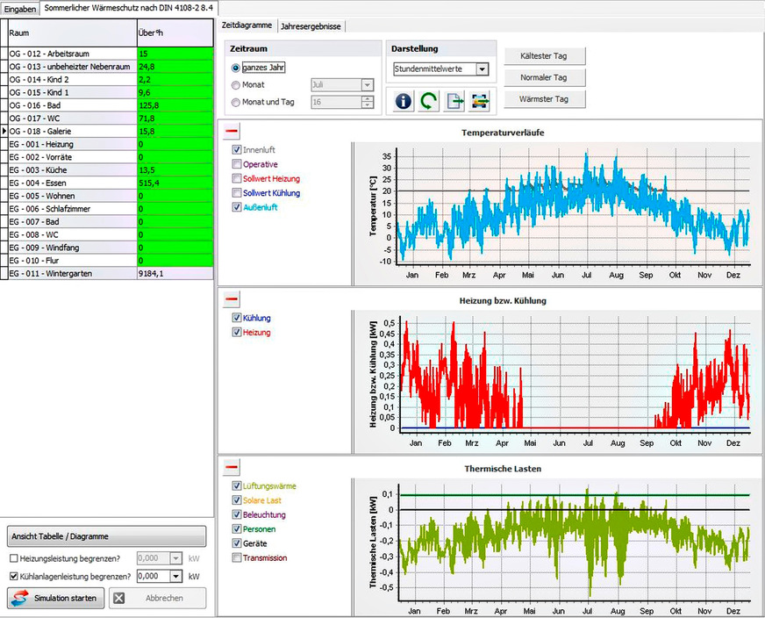Click the green refresh simulation icon

427,101
